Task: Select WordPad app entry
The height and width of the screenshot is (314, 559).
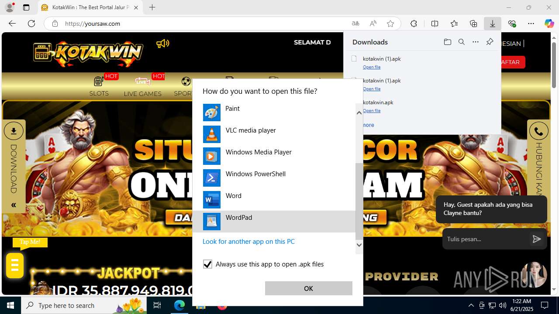Action: pyautogui.click(x=274, y=222)
